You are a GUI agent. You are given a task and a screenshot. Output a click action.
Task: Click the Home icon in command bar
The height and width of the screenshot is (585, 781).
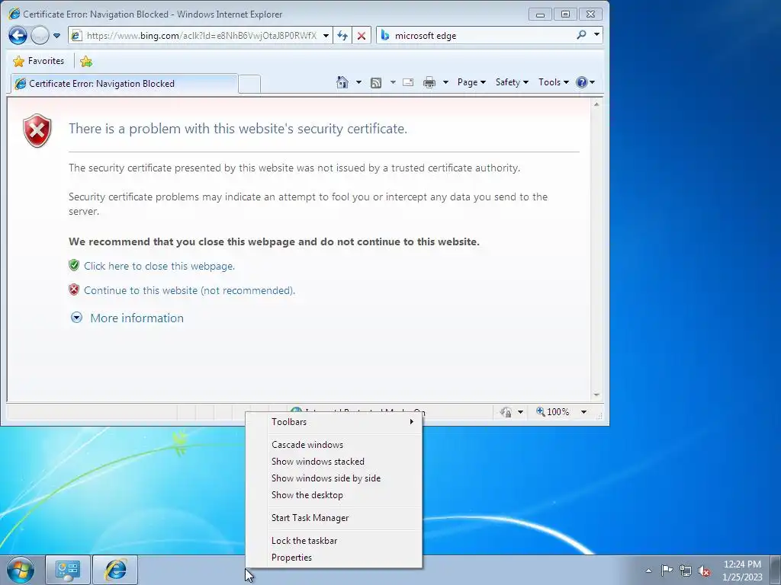(x=342, y=82)
